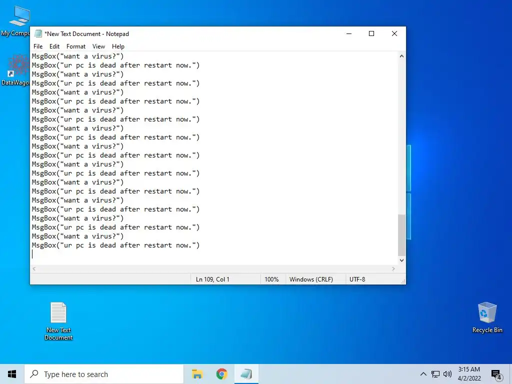
Task: Minimize the Notepad window
Action: (349, 33)
